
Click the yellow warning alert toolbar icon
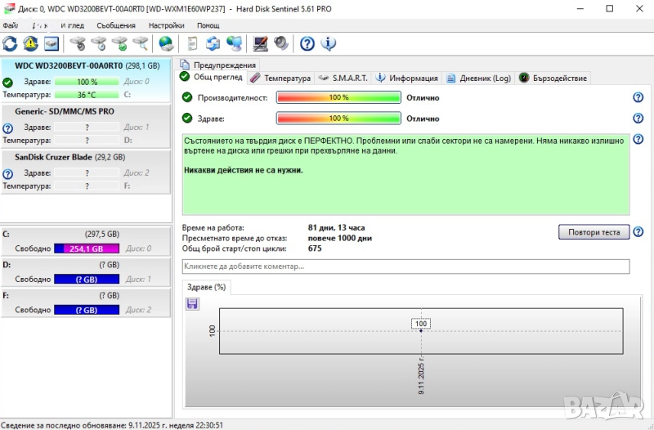point(30,43)
